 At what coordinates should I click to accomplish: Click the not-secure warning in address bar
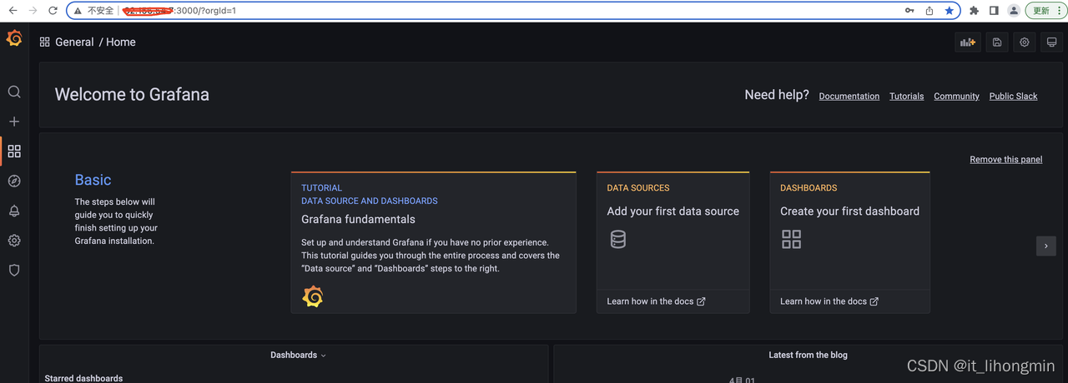[94, 11]
